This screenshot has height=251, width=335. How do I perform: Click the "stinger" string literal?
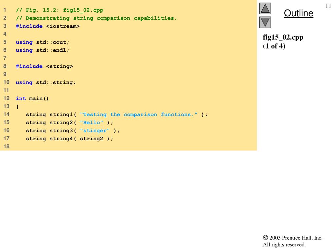click(95, 131)
